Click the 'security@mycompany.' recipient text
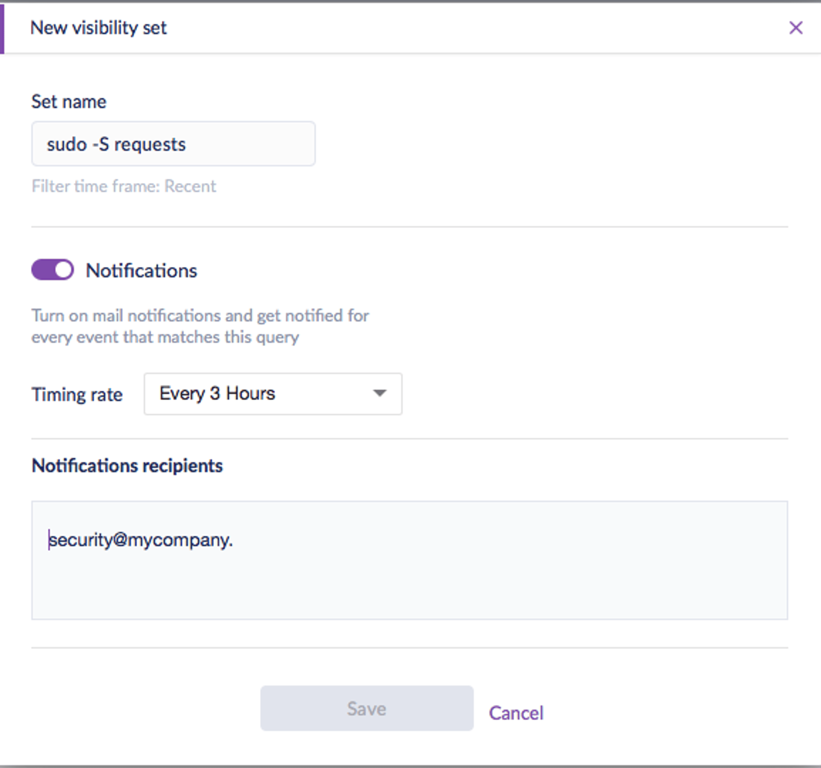 [x=141, y=540]
